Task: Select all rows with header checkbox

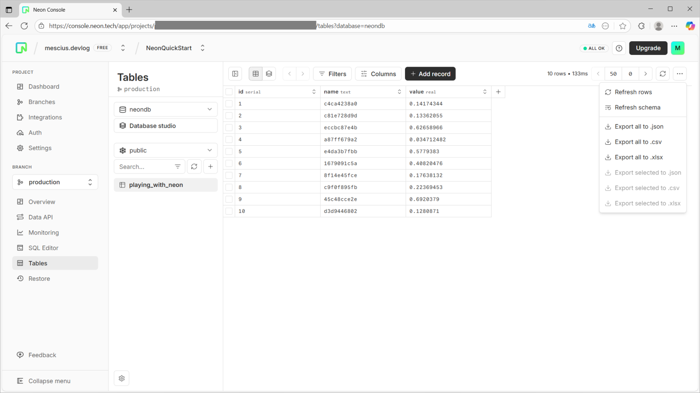Action: [x=229, y=92]
